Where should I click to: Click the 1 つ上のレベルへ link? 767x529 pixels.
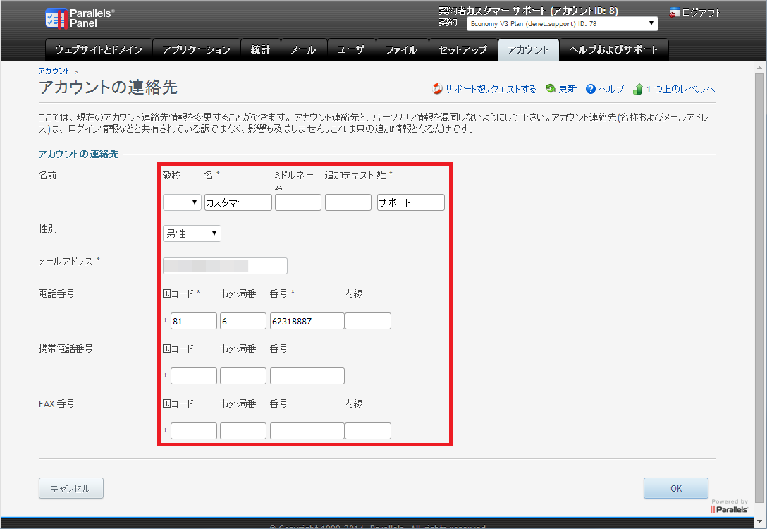(x=680, y=89)
